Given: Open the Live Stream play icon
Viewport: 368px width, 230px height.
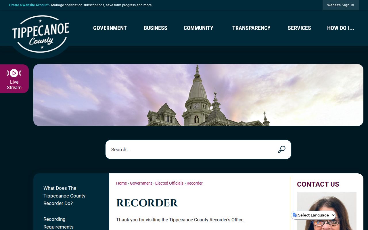Looking at the screenshot, I should point(14,73).
